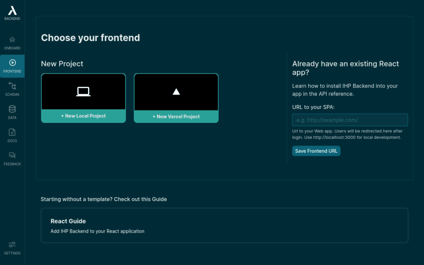This screenshot has height=265, width=424.
Task: Focus the URL to your SPA field
Action: pyautogui.click(x=350, y=120)
